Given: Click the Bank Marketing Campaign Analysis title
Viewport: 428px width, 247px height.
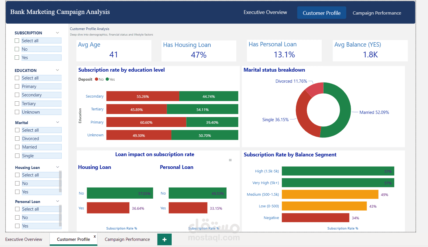Looking at the screenshot, I should tap(60, 12).
